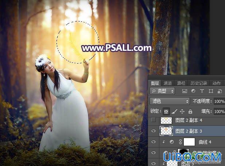Hide the 曲线 4 curves layer
225x166 pixels.
(154, 142)
